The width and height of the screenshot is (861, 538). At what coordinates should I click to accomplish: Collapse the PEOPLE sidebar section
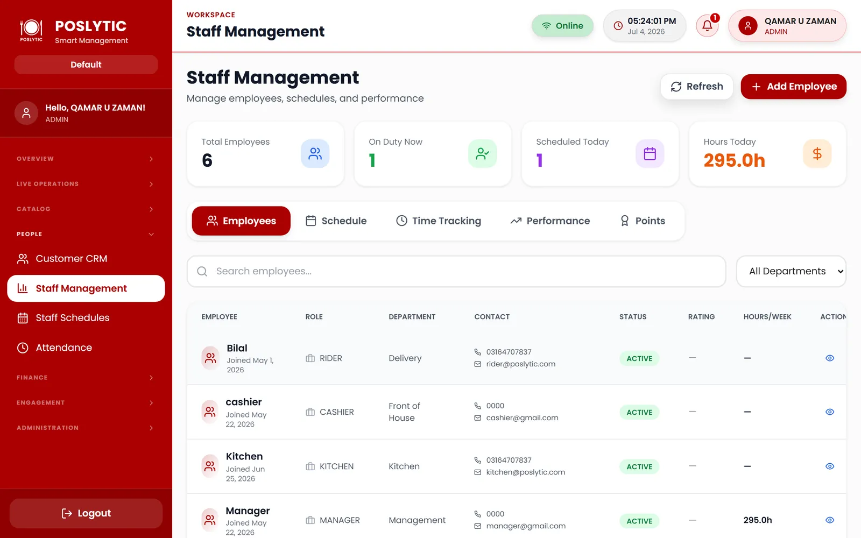(86, 234)
